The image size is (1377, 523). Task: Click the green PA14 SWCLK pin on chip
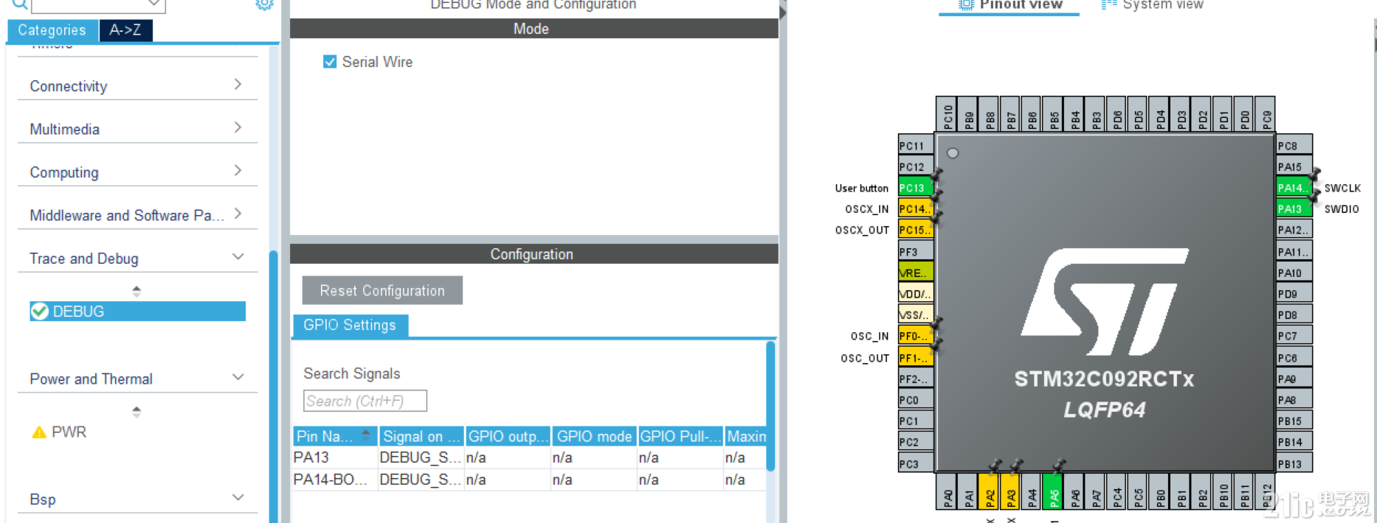pos(1294,188)
